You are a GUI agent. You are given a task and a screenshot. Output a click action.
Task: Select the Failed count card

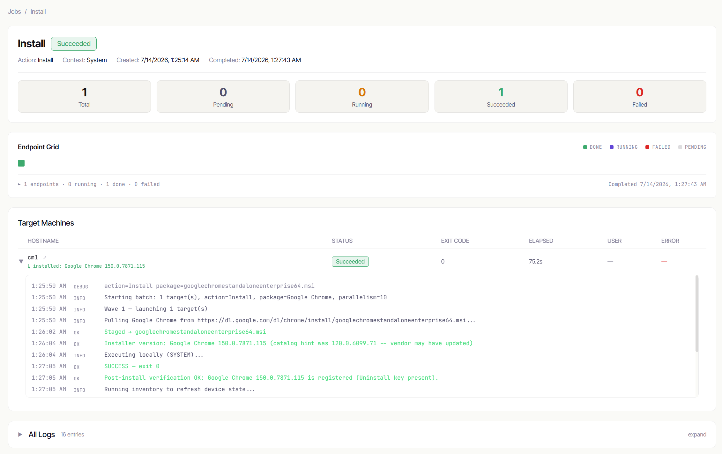[640, 96]
